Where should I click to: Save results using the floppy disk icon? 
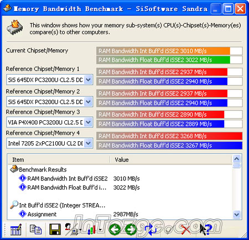point(55,230)
